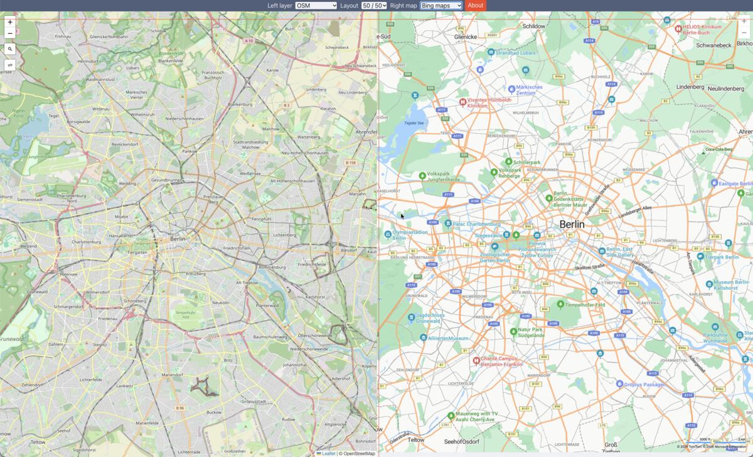Click the Tempelhofer Feld label on OSM map

[185, 315]
